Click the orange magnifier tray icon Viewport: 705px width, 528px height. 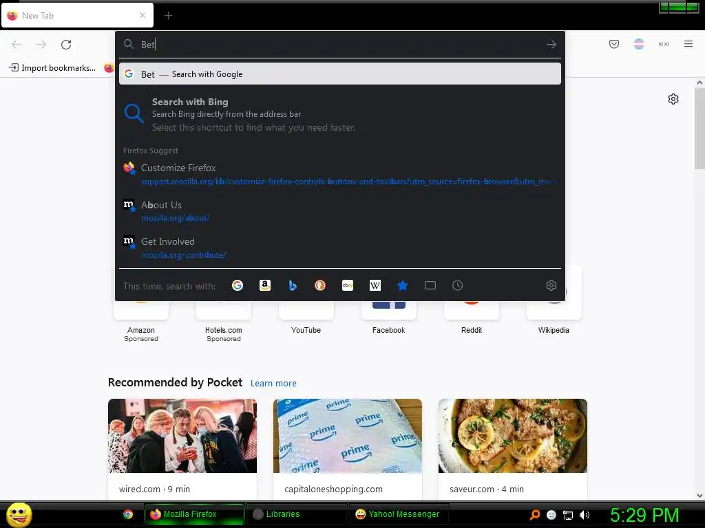coord(534,515)
